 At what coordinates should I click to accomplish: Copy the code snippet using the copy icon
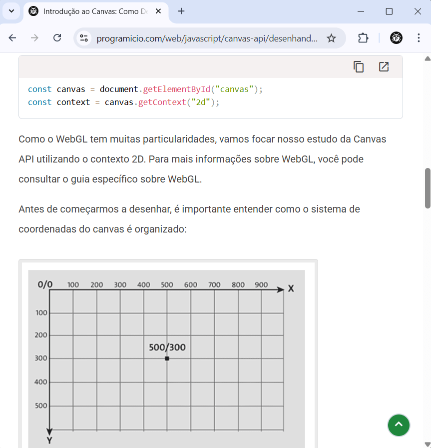(359, 66)
